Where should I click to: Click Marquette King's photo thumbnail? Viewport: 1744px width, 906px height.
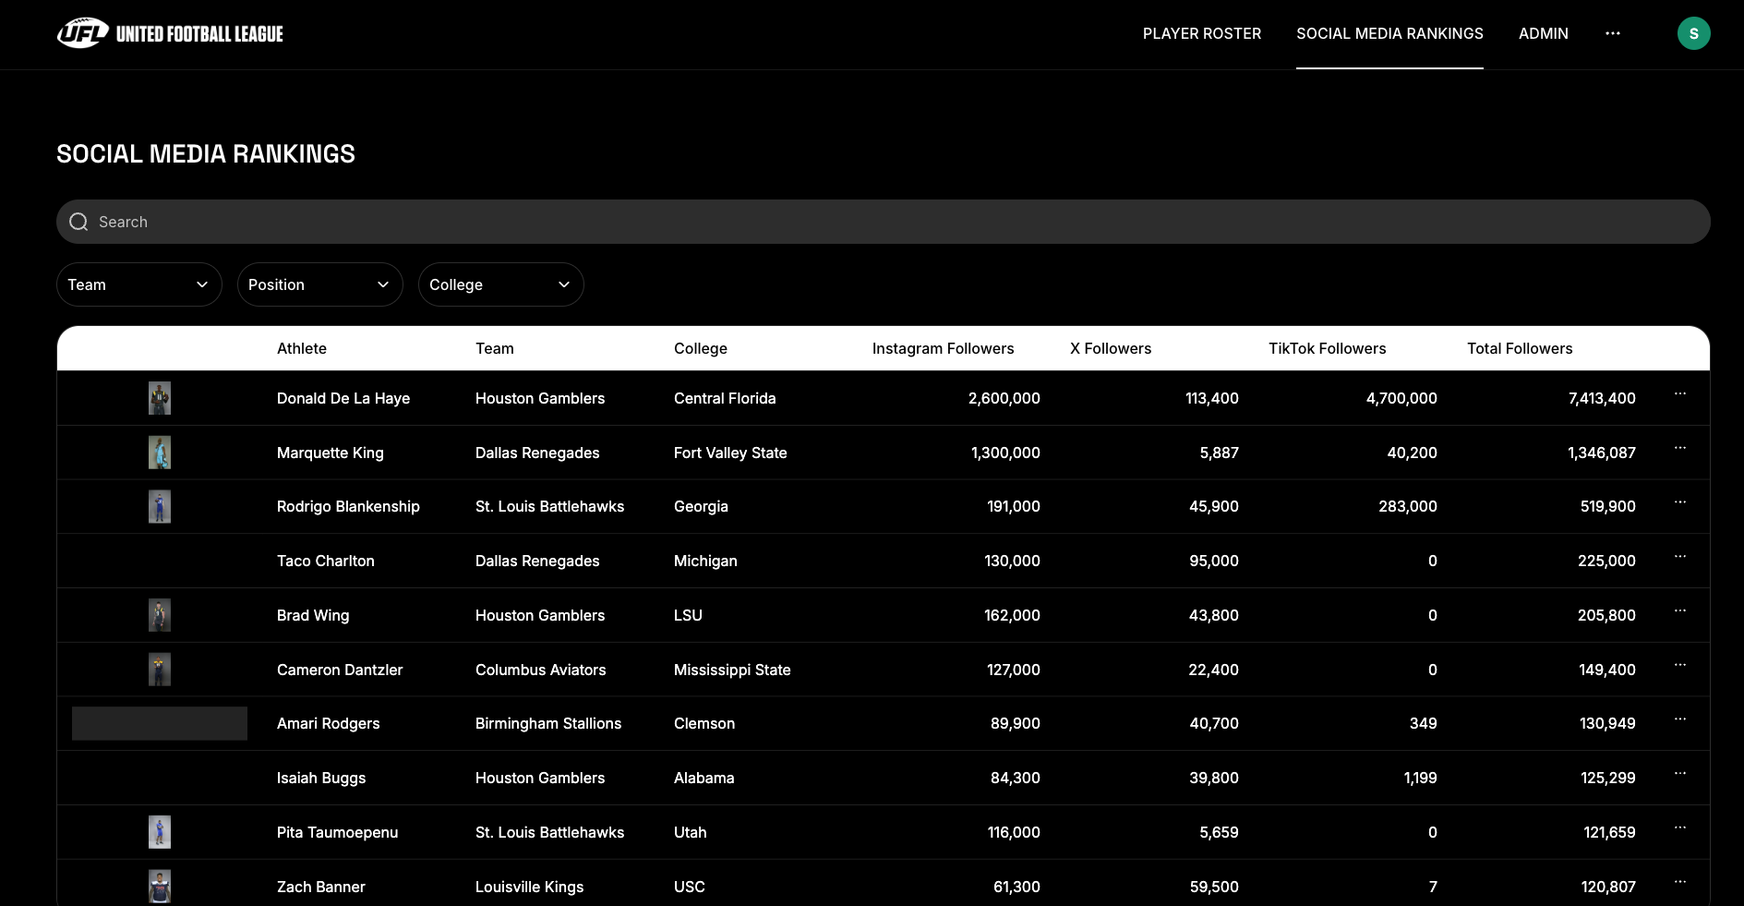point(160,453)
